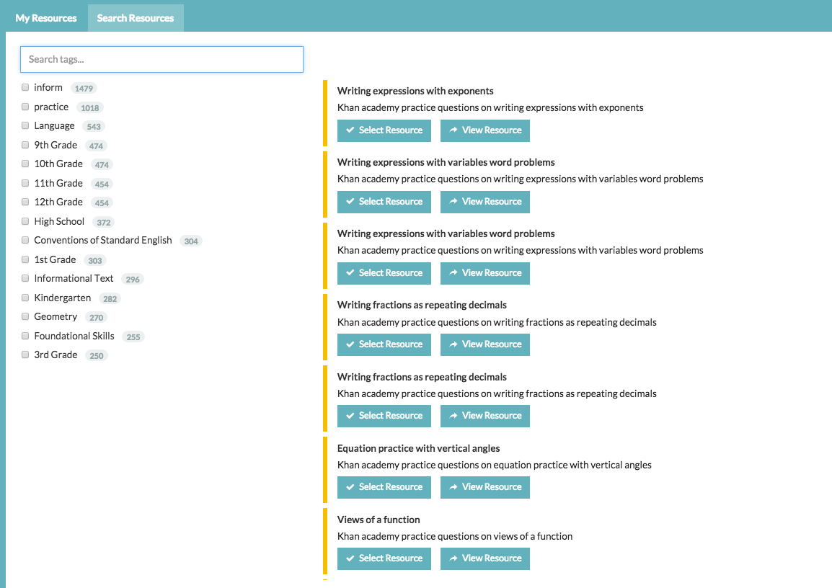Click checkmark icon on exponents Select Resource

[350, 130]
